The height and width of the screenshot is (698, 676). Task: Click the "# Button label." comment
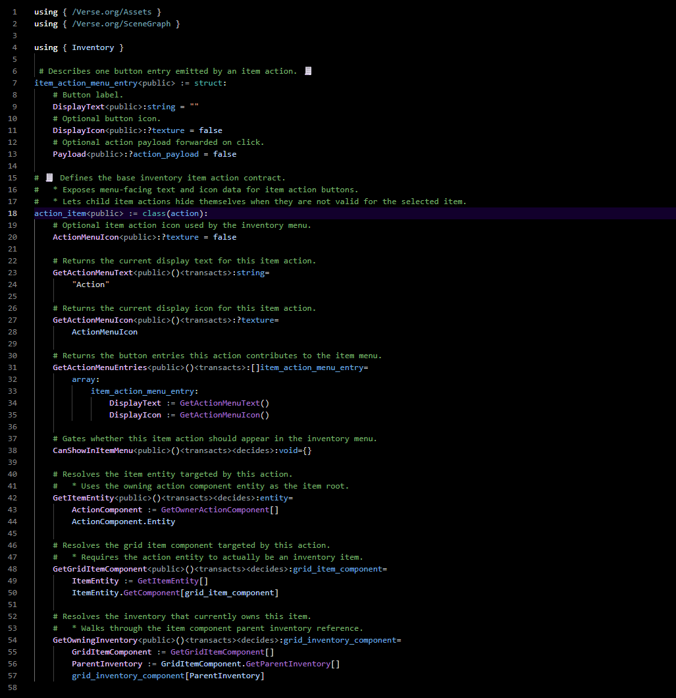coord(88,95)
